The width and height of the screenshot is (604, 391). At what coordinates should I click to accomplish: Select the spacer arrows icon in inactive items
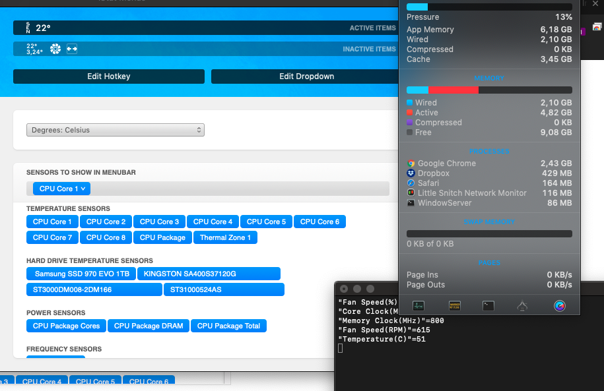point(72,49)
